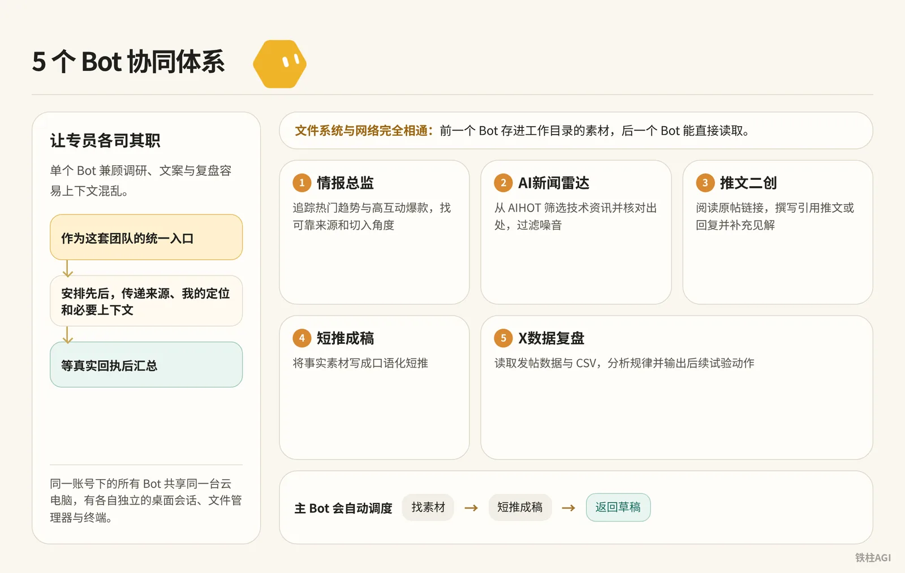Viewport: 905px width, 573px height.
Task: Click the text 单个 Bot 兼顾调研
Action: (x=98, y=170)
